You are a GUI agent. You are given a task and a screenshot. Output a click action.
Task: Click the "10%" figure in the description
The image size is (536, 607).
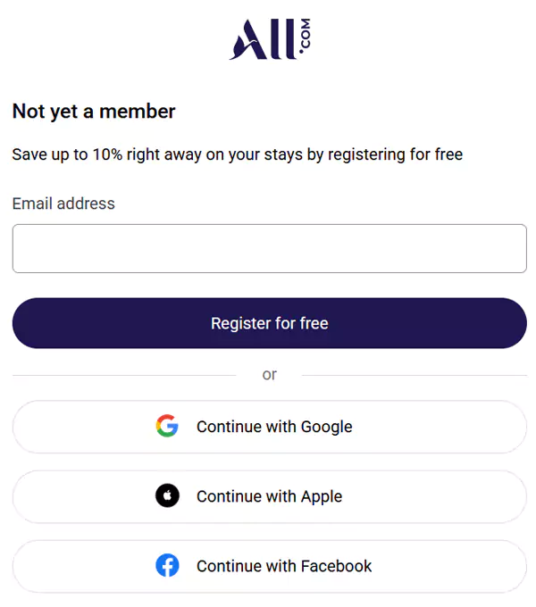(107, 154)
